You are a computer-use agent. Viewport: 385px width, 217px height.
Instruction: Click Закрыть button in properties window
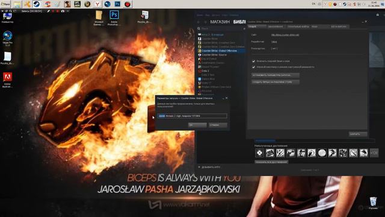358,134
